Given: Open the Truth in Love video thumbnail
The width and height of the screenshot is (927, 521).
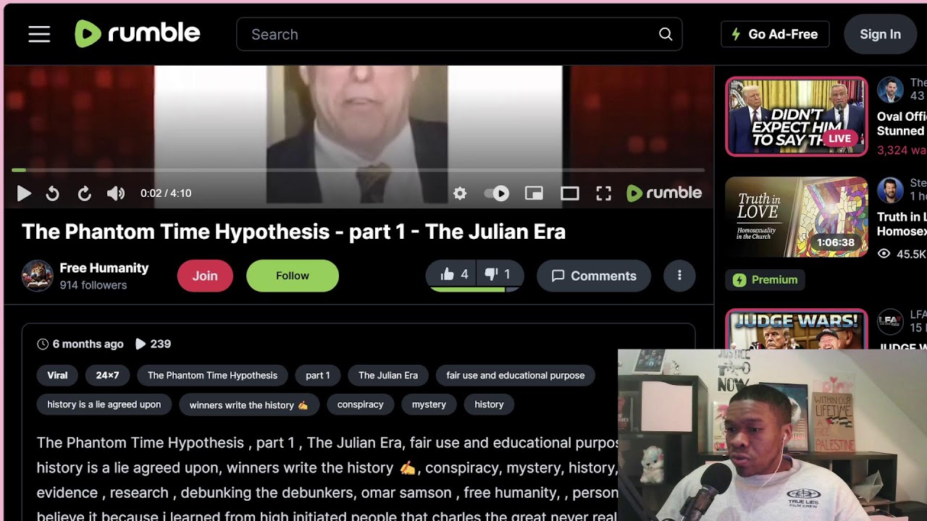Looking at the screenshot, I should pyautogui.click(x=797, y=217).
